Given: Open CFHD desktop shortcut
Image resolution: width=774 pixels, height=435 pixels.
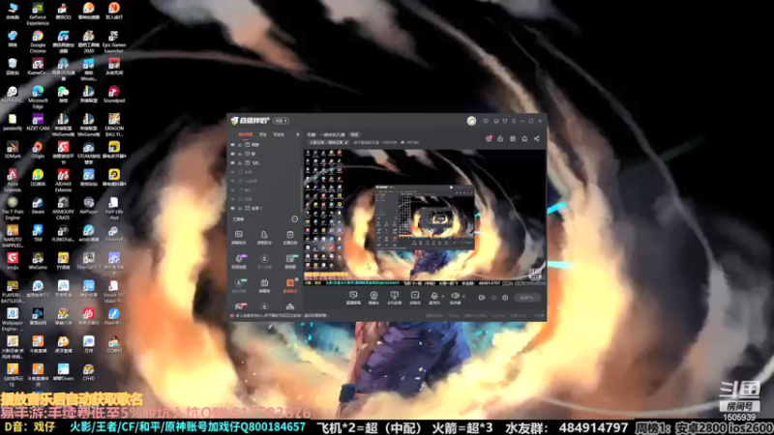Looking at the screenshot, I should [88, 372].
